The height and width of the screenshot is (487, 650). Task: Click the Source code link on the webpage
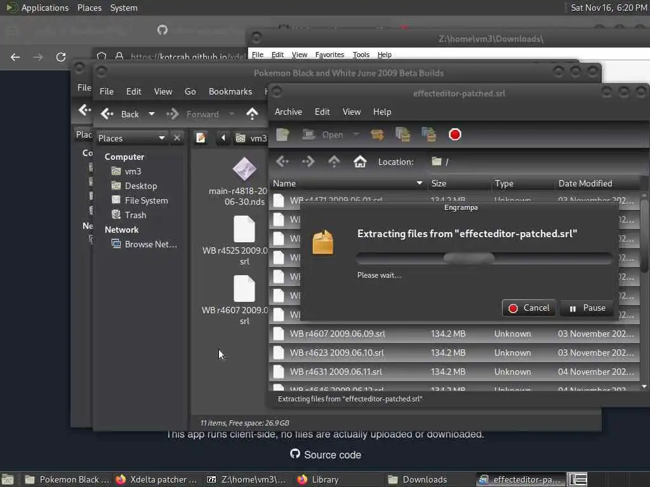(x=326, y=455)
